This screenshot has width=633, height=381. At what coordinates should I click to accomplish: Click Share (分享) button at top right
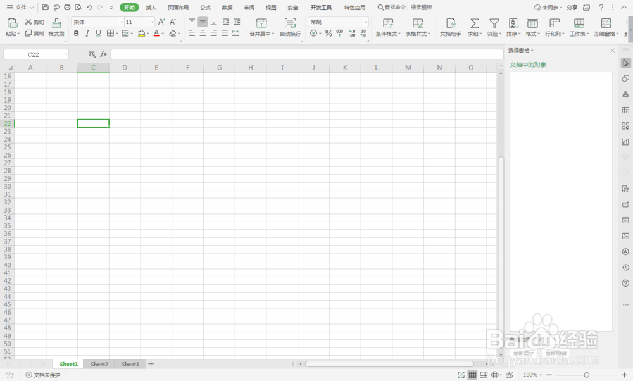point(572,8)
